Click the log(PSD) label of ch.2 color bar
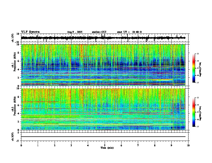212x163 pixels. tap(200, 113)
